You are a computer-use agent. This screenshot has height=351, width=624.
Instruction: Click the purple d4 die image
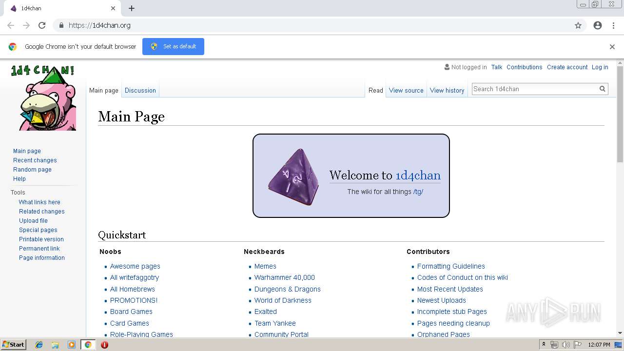click(293, 176)
